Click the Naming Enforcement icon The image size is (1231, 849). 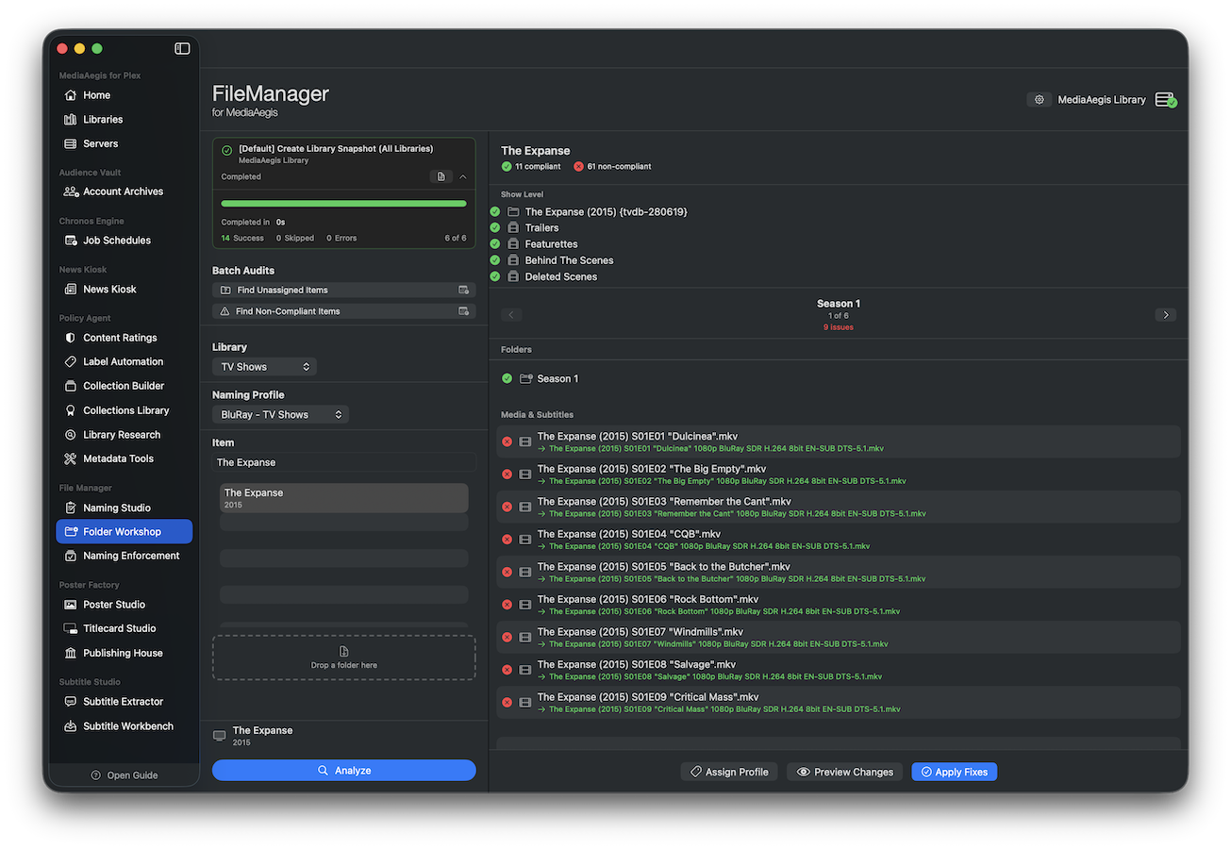[71, 556]
